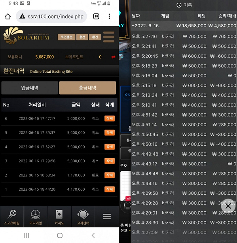
Task: Tap the browser home icon
Action: (x=8, y=16)
